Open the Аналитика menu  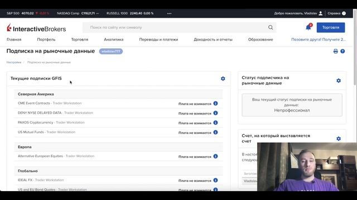pyautogui.click(x=114, y=39)
